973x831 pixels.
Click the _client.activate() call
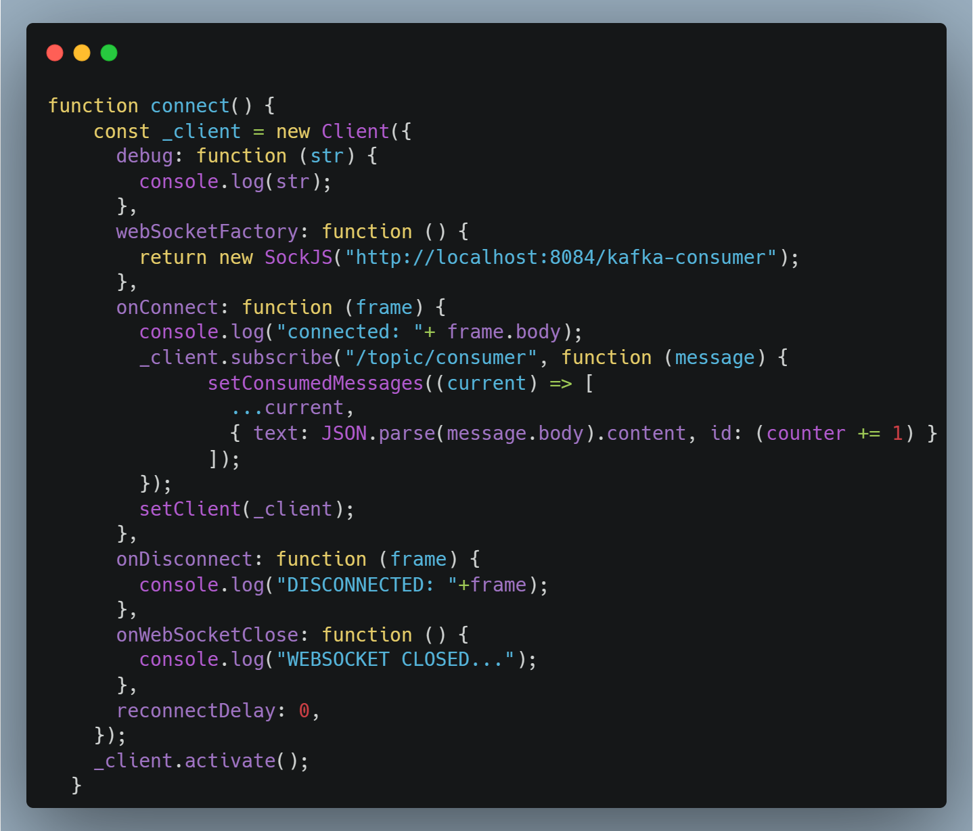pos(200,761)
